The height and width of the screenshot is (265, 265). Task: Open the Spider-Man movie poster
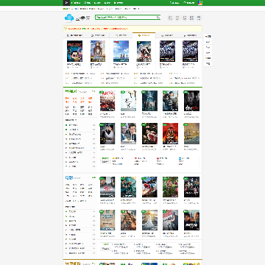click(x=149, y=187)
